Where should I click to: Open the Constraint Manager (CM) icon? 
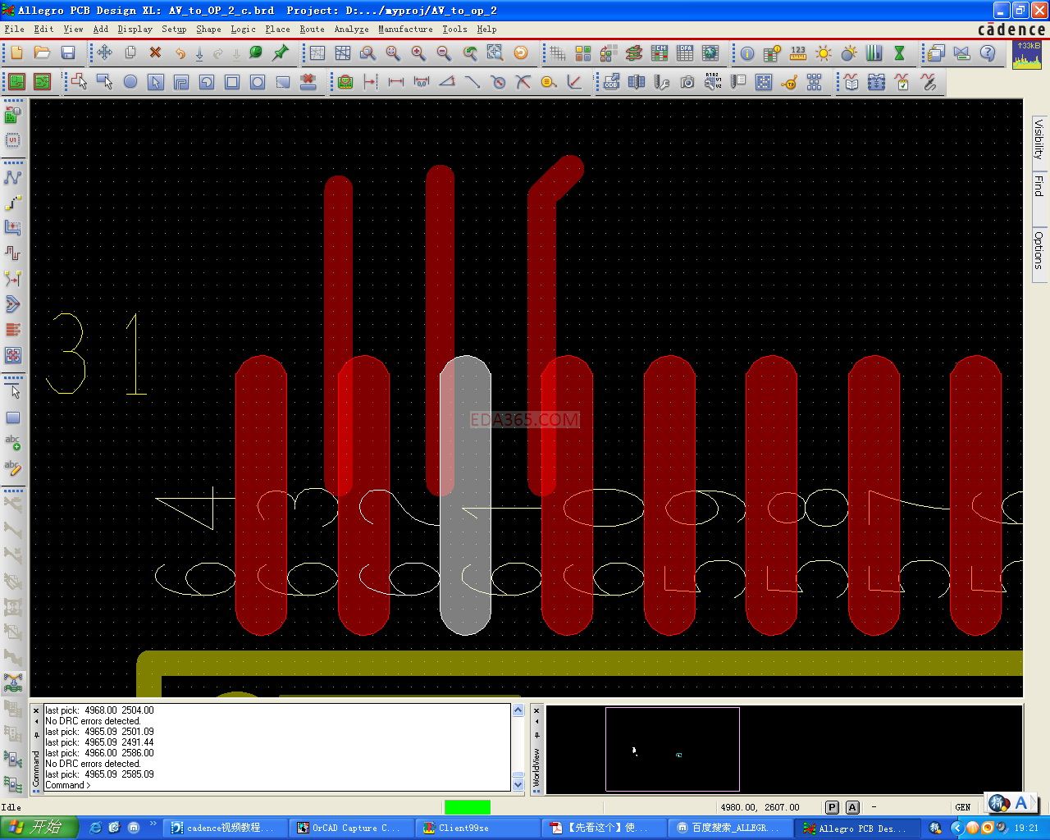660,53
